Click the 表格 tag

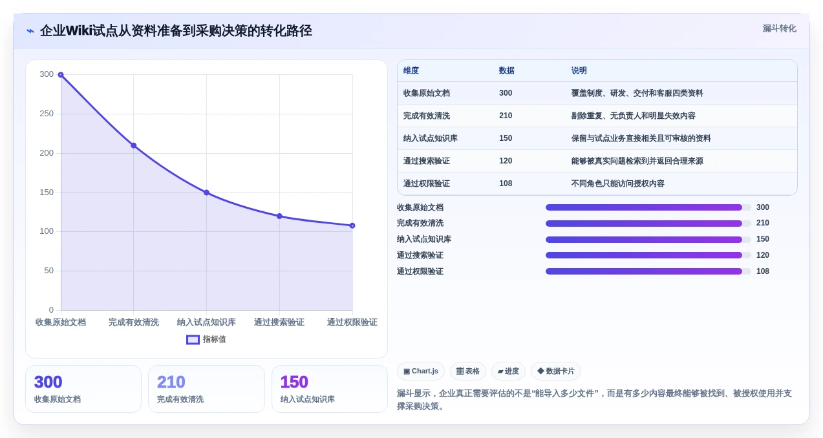click(468, 371)
